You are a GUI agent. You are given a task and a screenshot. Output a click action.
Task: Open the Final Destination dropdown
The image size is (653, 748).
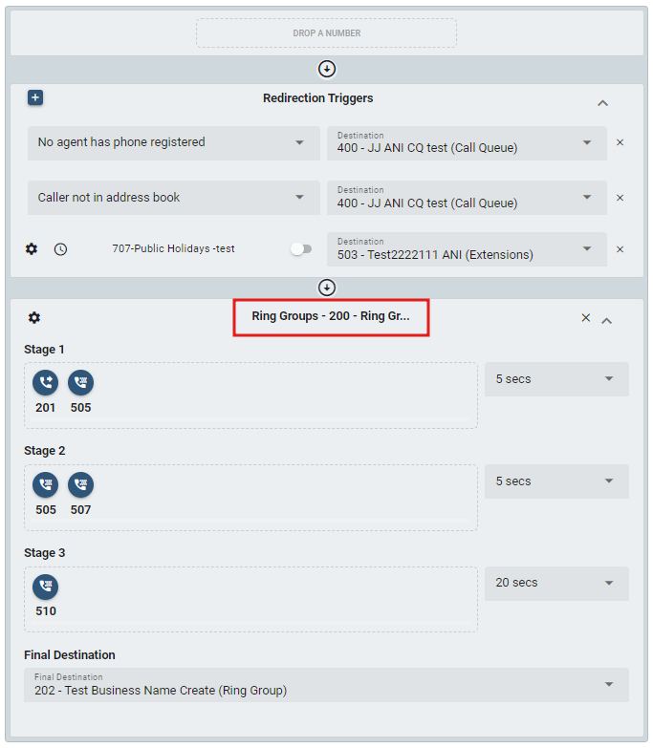coord(326,685)
